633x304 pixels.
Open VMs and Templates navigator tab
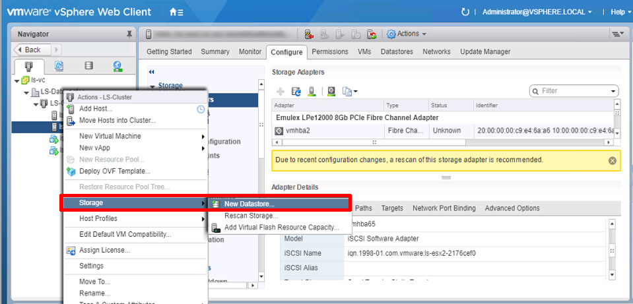tap(59, 66)
